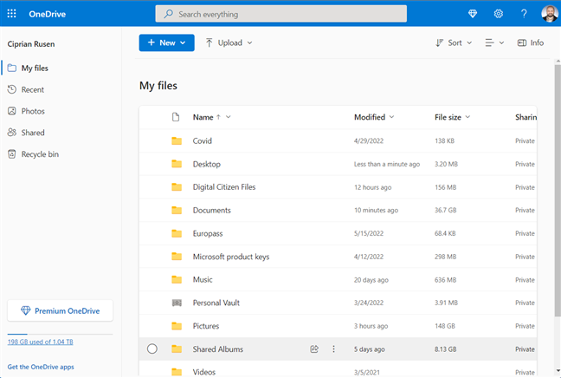Open the app launcher grid icon
Image resolution: width=561 pixels, height=378 pixels.
[11, 14]
